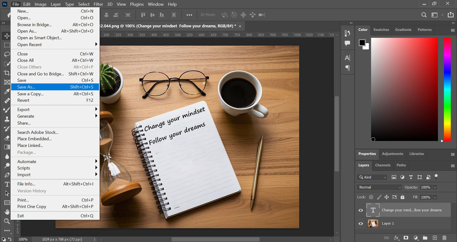Select the Path Selection tool
Screen dimensions: 457x242
click(x=7, y=193)
